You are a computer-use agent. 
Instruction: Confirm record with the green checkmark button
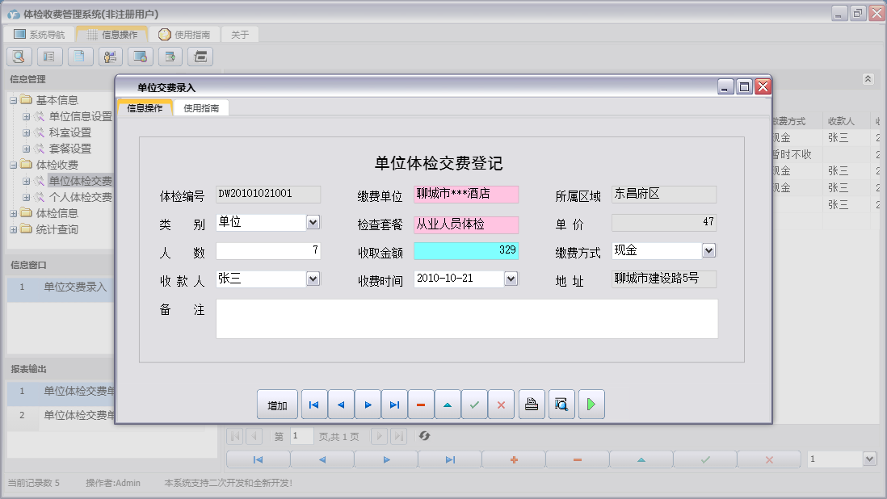click(475, 404)
